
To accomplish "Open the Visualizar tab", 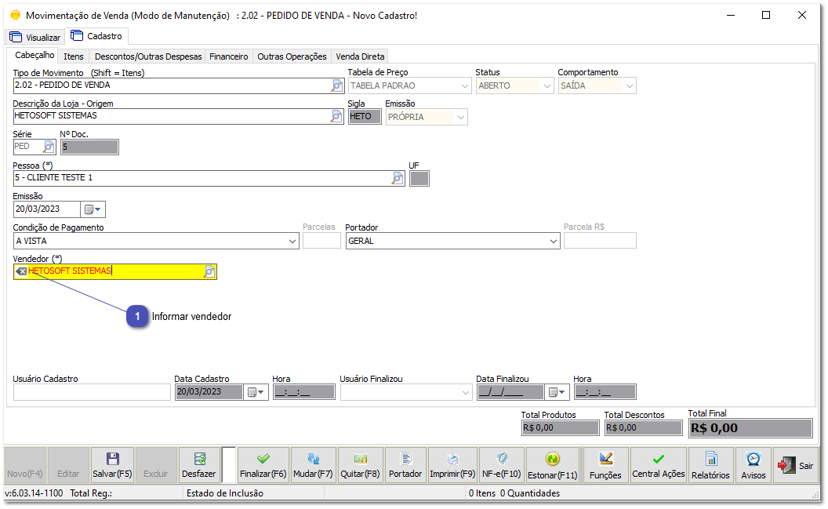I will point(35,37).
